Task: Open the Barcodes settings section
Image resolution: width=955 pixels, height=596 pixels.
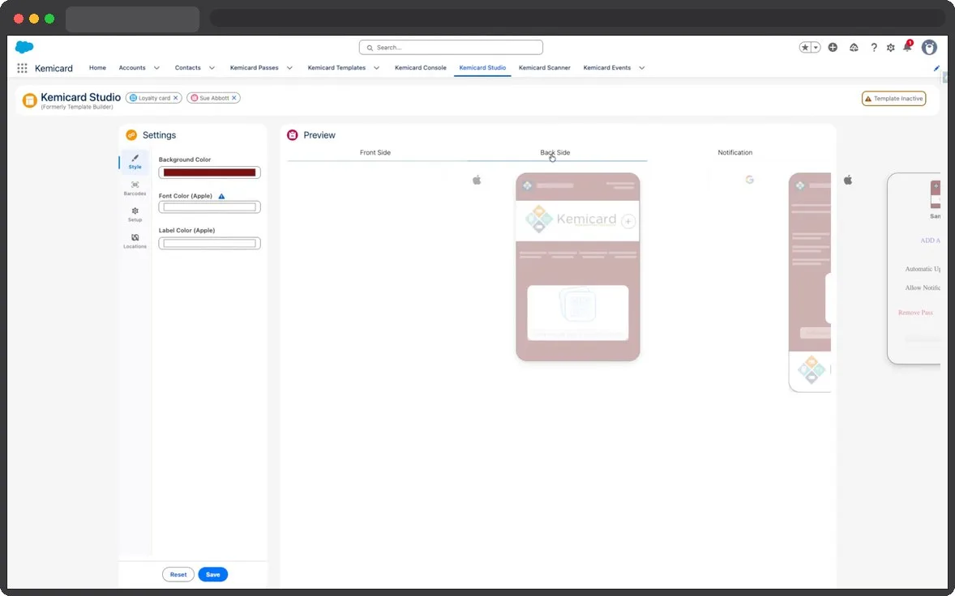Action: [x=135, y=189]
